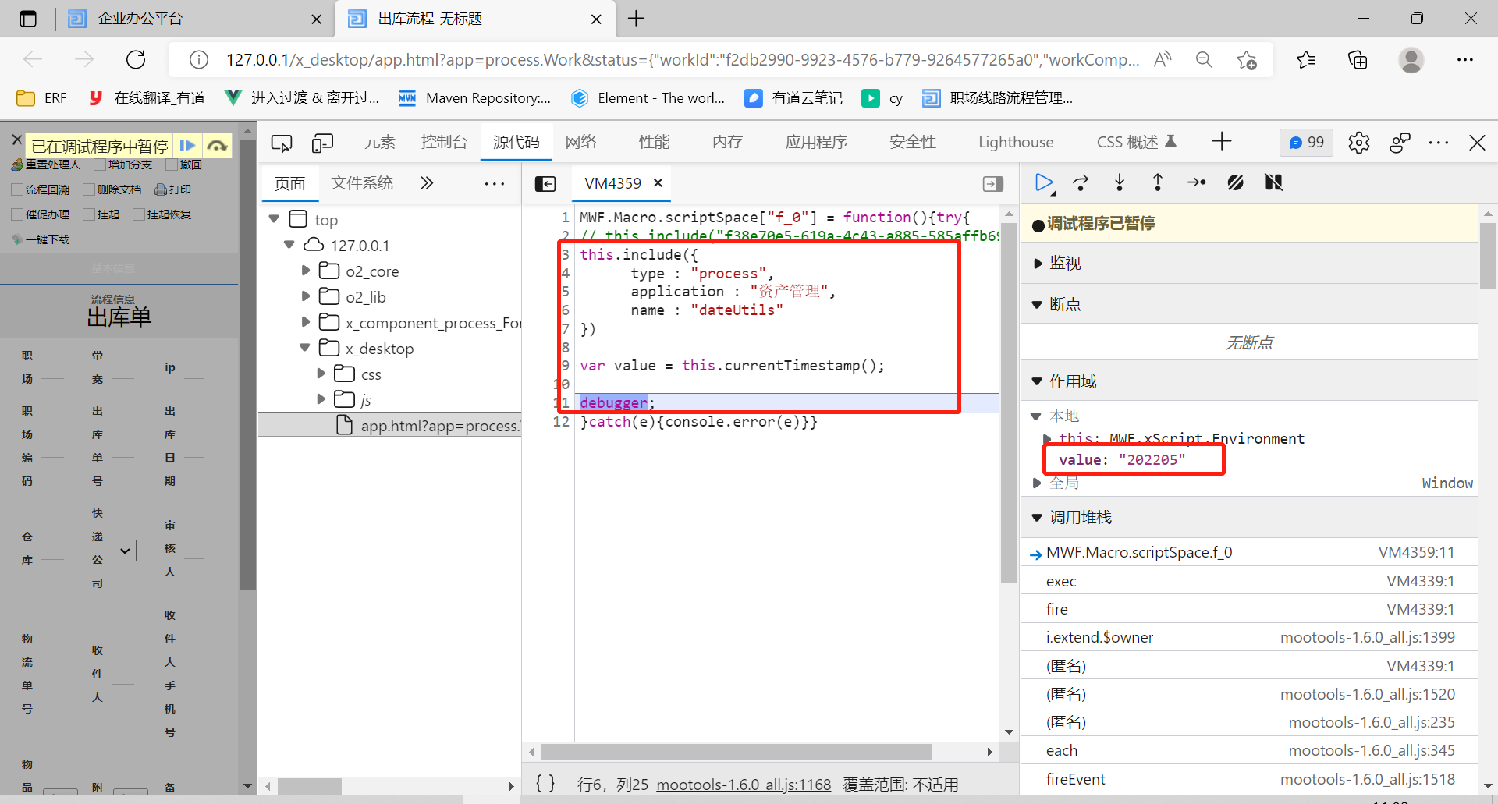Collapse the x_desktop folder
1498x804 pixels.
click(305, 348)
